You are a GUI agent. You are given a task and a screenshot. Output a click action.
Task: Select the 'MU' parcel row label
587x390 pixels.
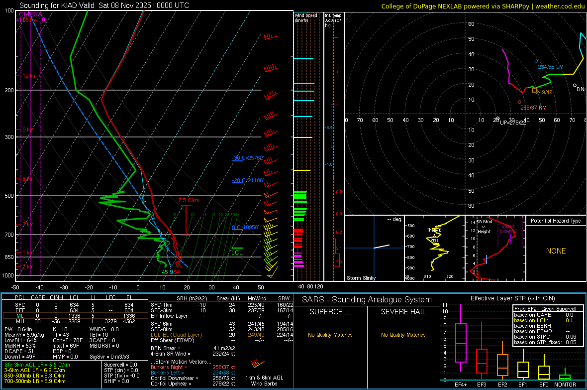click(20, 321)
